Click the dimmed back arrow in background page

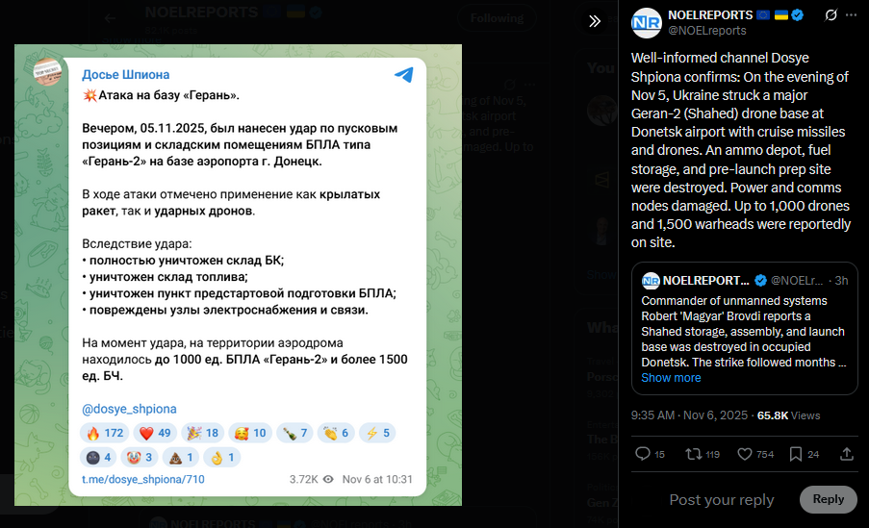(110, 18)
